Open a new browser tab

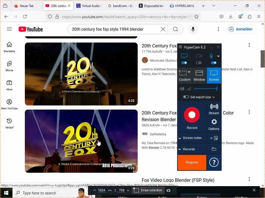pyautogui.click(x=203, y=6)
